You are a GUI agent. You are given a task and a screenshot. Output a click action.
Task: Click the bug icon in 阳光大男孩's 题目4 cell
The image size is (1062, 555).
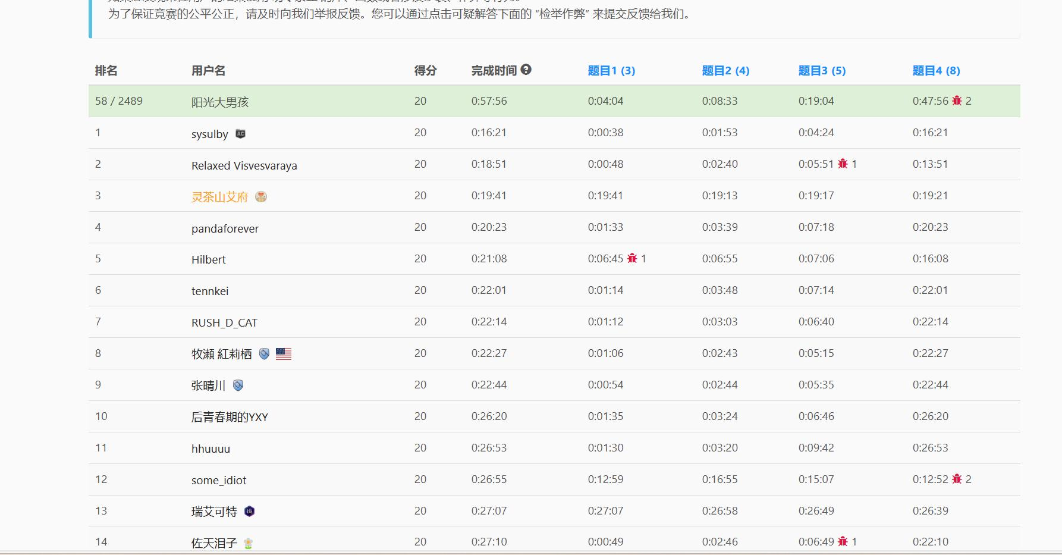tap(957, 101)
